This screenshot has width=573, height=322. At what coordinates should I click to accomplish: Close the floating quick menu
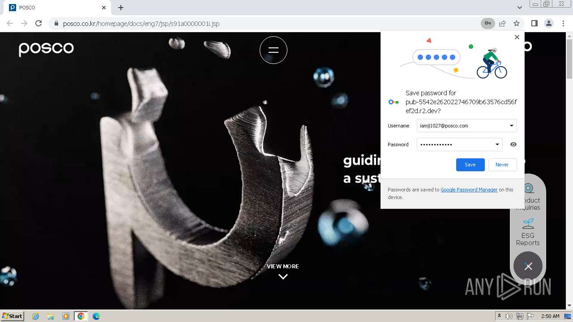point(528,266)
